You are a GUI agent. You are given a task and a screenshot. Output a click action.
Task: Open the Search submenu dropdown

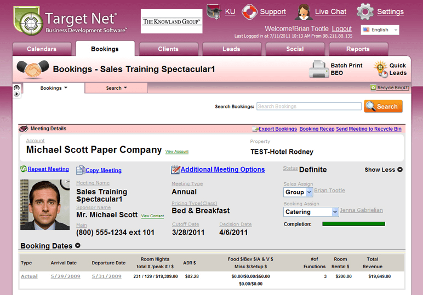(x=116, y=88)
